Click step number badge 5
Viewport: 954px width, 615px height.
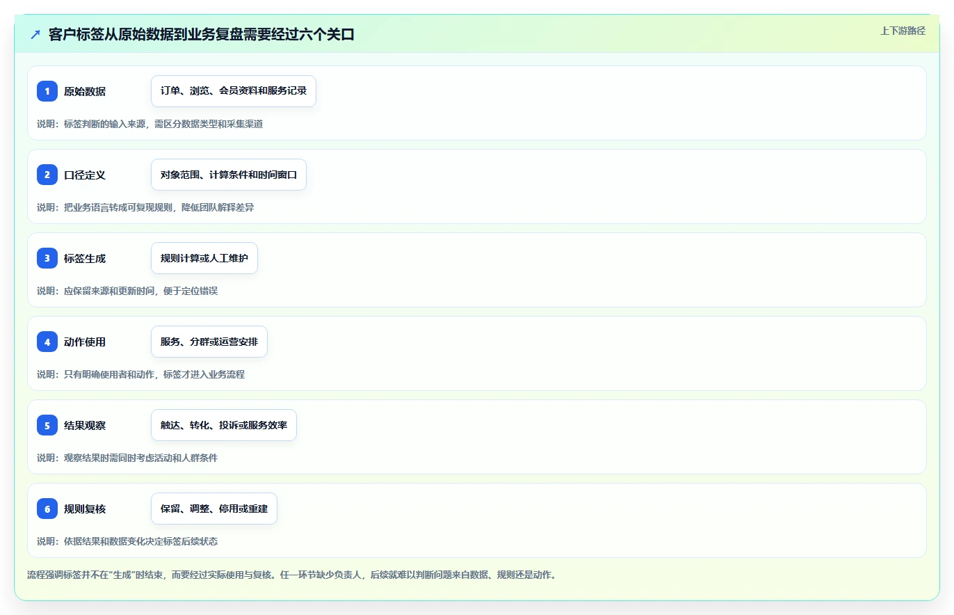coord(47,425)
